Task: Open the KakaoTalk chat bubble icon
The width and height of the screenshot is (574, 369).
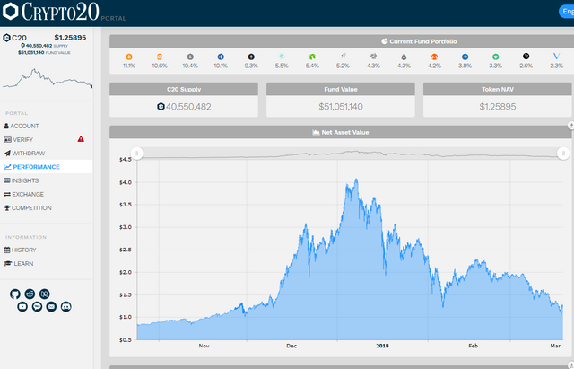Action: click(37, 307)
